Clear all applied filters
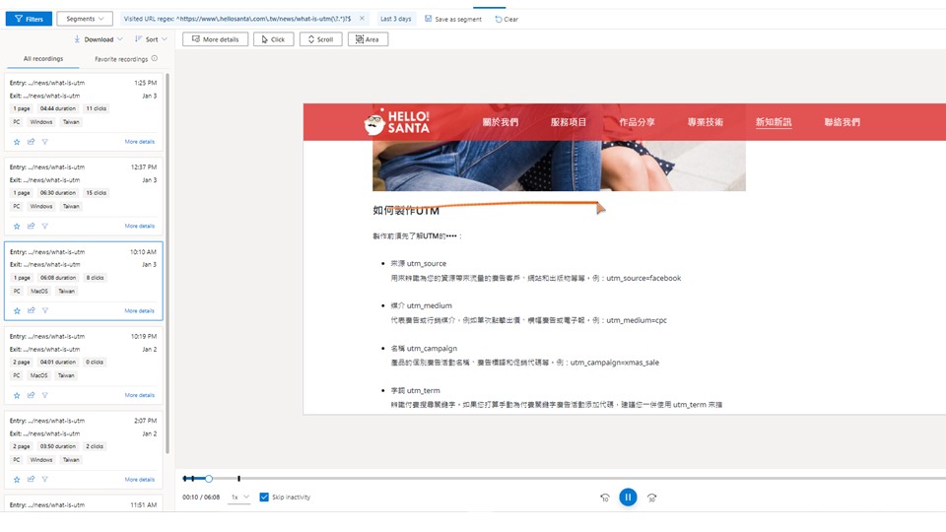946x532 pixels. [507, 19]
